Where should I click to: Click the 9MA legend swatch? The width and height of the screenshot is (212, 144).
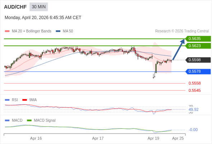[x=24, y=100]
